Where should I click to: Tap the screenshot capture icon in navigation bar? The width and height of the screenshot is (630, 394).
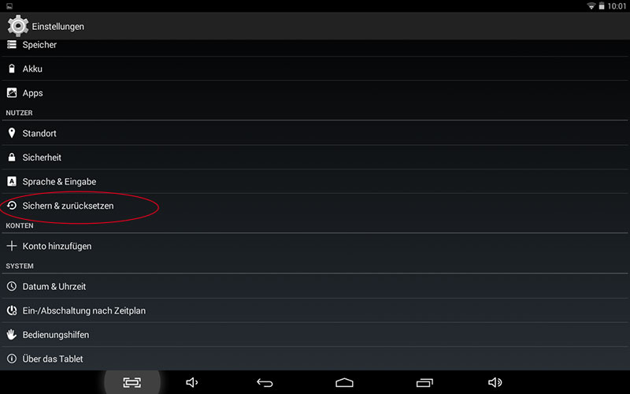click(x=132, y=382)
